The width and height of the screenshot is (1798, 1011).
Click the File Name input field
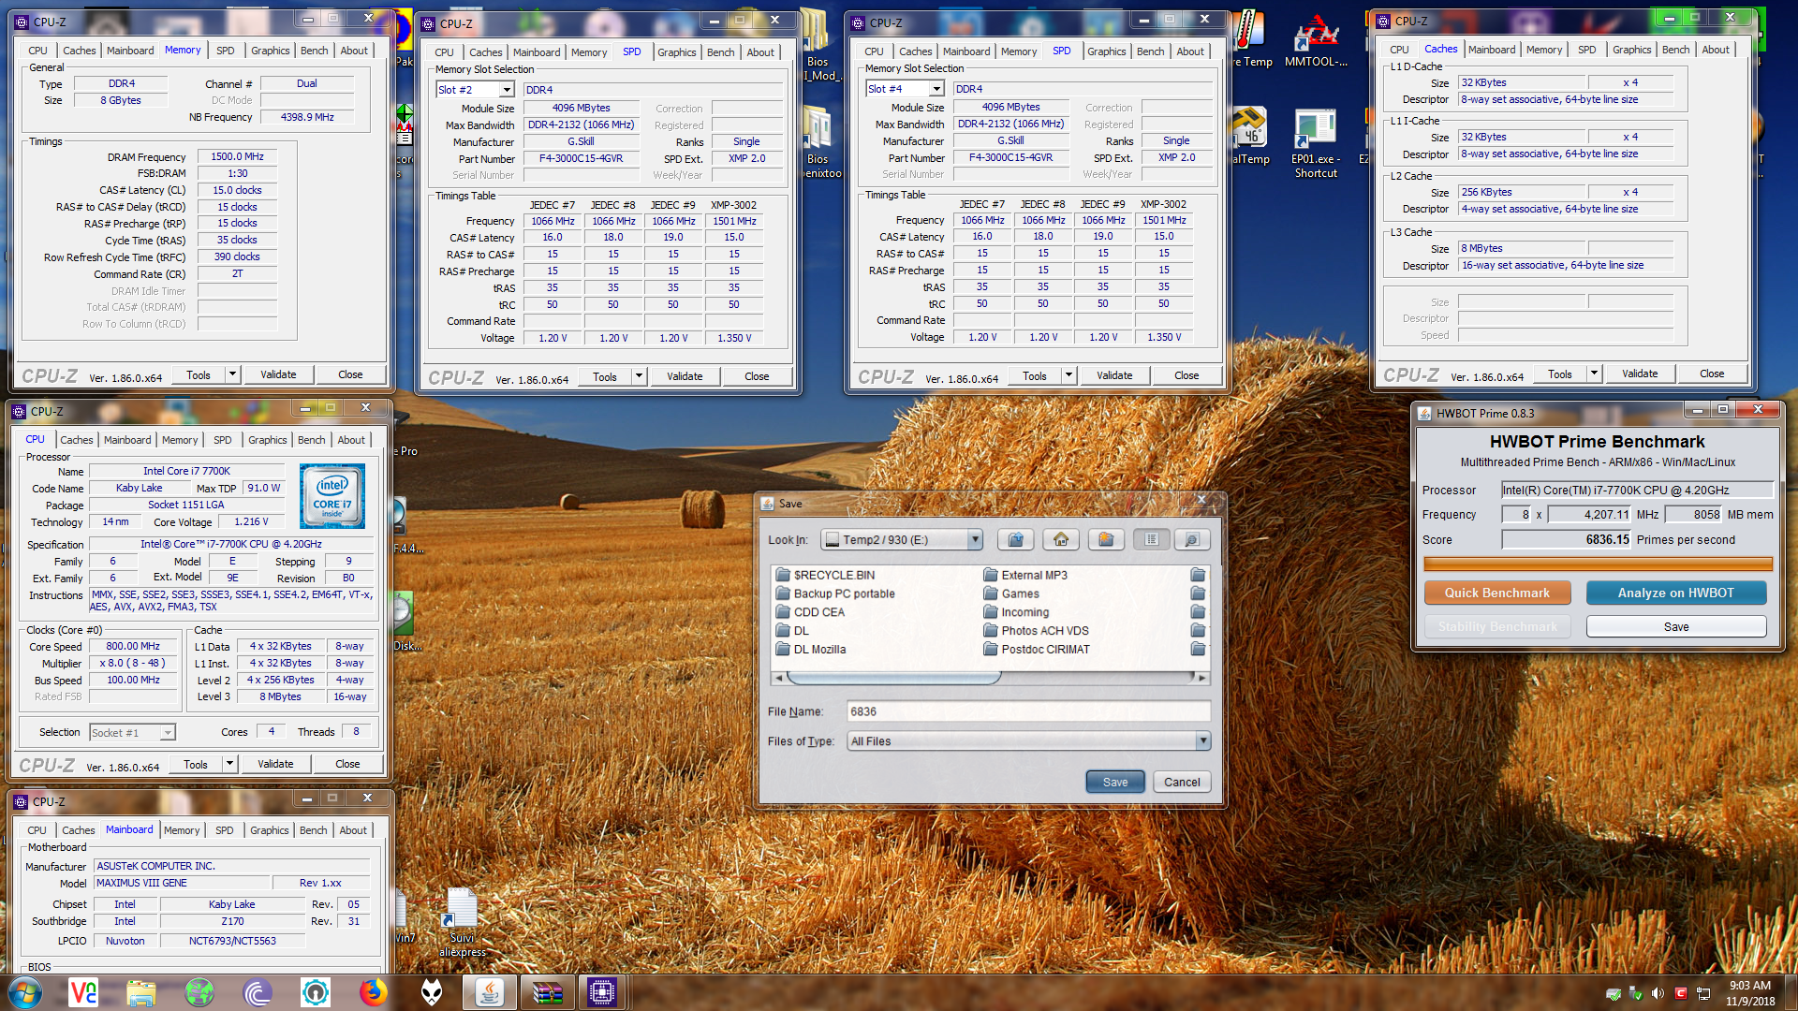pos(1028,712)
